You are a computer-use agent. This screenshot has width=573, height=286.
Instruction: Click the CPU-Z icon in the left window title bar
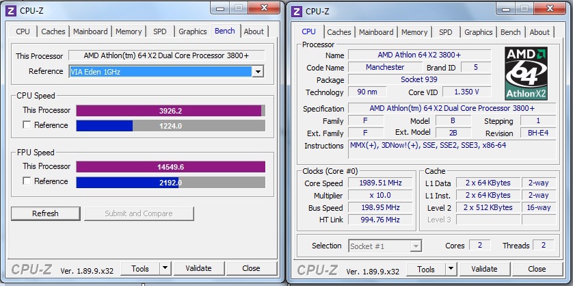(x=12, y=10)
